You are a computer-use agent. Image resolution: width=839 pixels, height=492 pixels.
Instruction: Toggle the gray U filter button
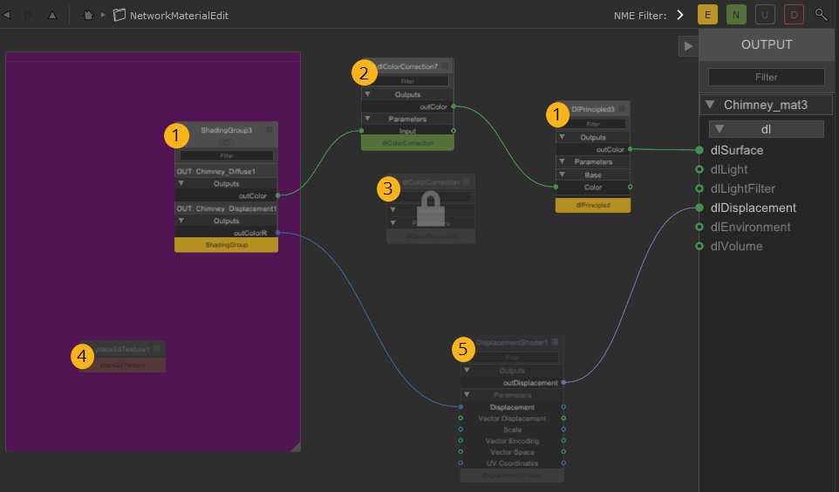[x=765, y=15]
